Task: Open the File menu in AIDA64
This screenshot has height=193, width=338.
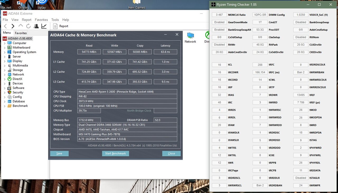Action: pyautogui.click(x=5, y=20)
